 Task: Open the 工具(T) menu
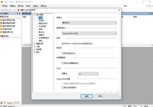36,6
